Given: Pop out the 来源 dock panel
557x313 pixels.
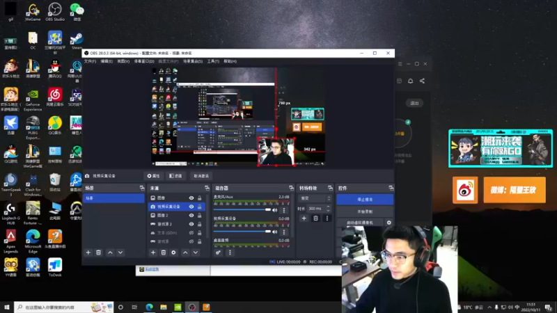Looking at the screenshot, I should pos(207,188).
